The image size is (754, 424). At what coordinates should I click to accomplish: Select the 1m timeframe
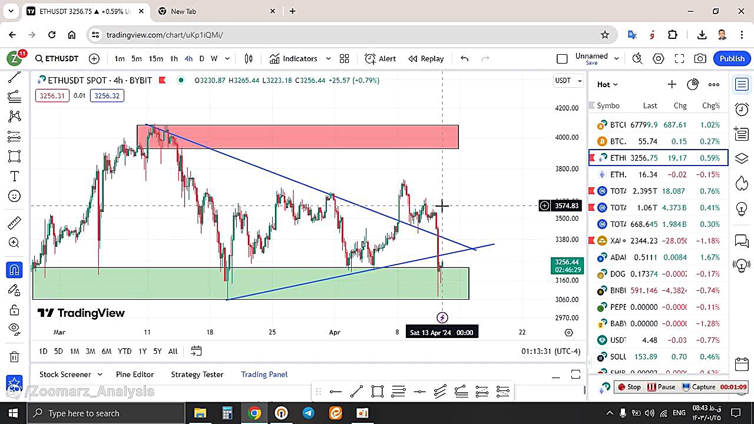(x=120, y=58)
